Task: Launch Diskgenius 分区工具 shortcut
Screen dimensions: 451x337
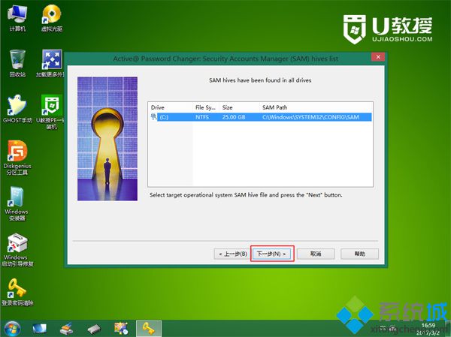Action: click(x=17, y=158)
